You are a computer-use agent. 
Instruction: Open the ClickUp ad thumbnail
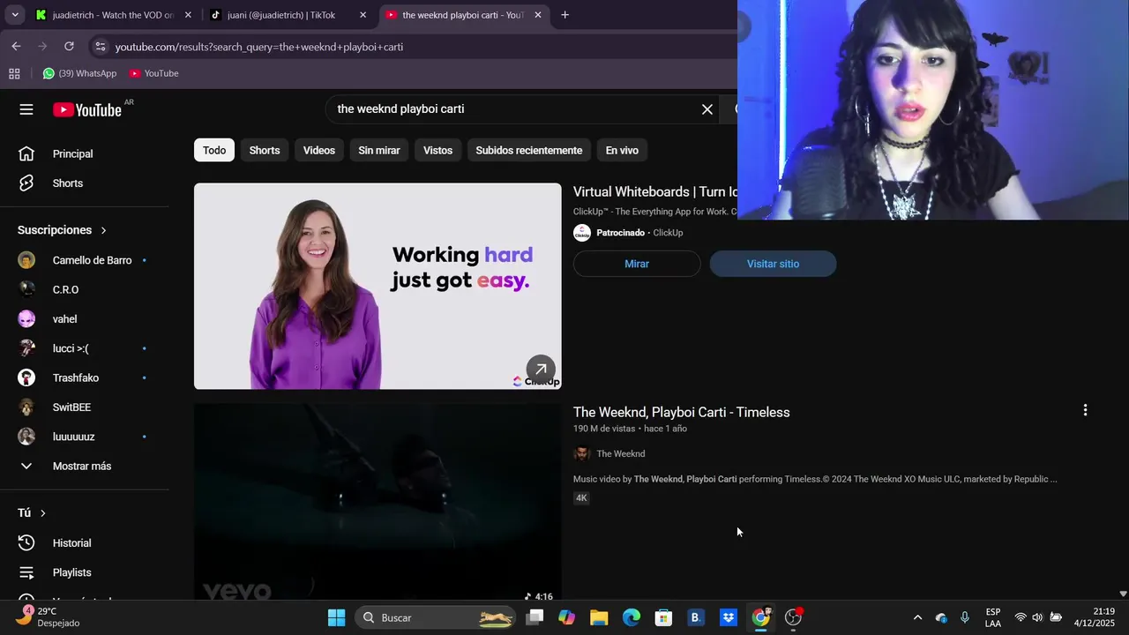(x=378, y=286)
